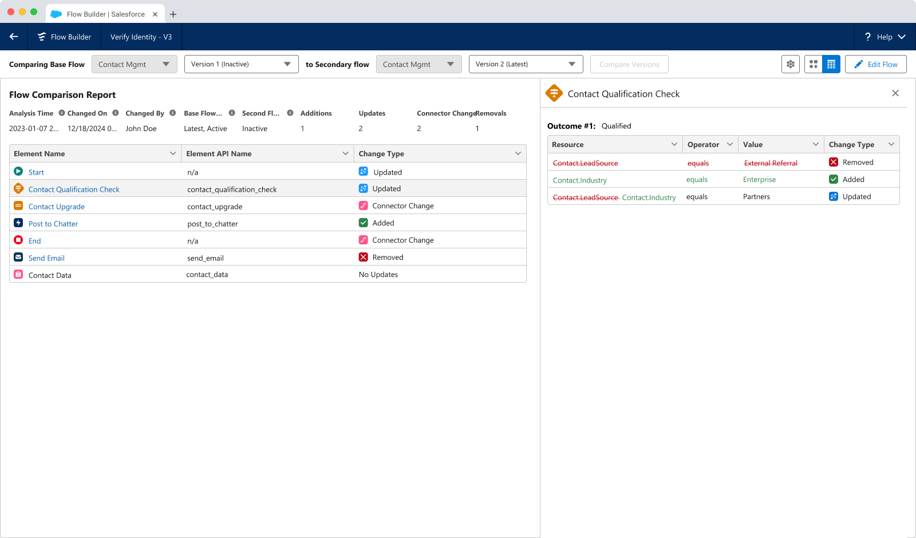Screen dimensions: 916x538
Task: Open the Version 2 (Latest) dropdown
Action: (526, 64)
